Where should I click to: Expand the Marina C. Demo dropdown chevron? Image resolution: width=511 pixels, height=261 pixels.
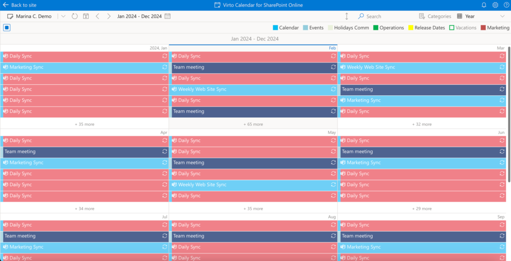63,16
